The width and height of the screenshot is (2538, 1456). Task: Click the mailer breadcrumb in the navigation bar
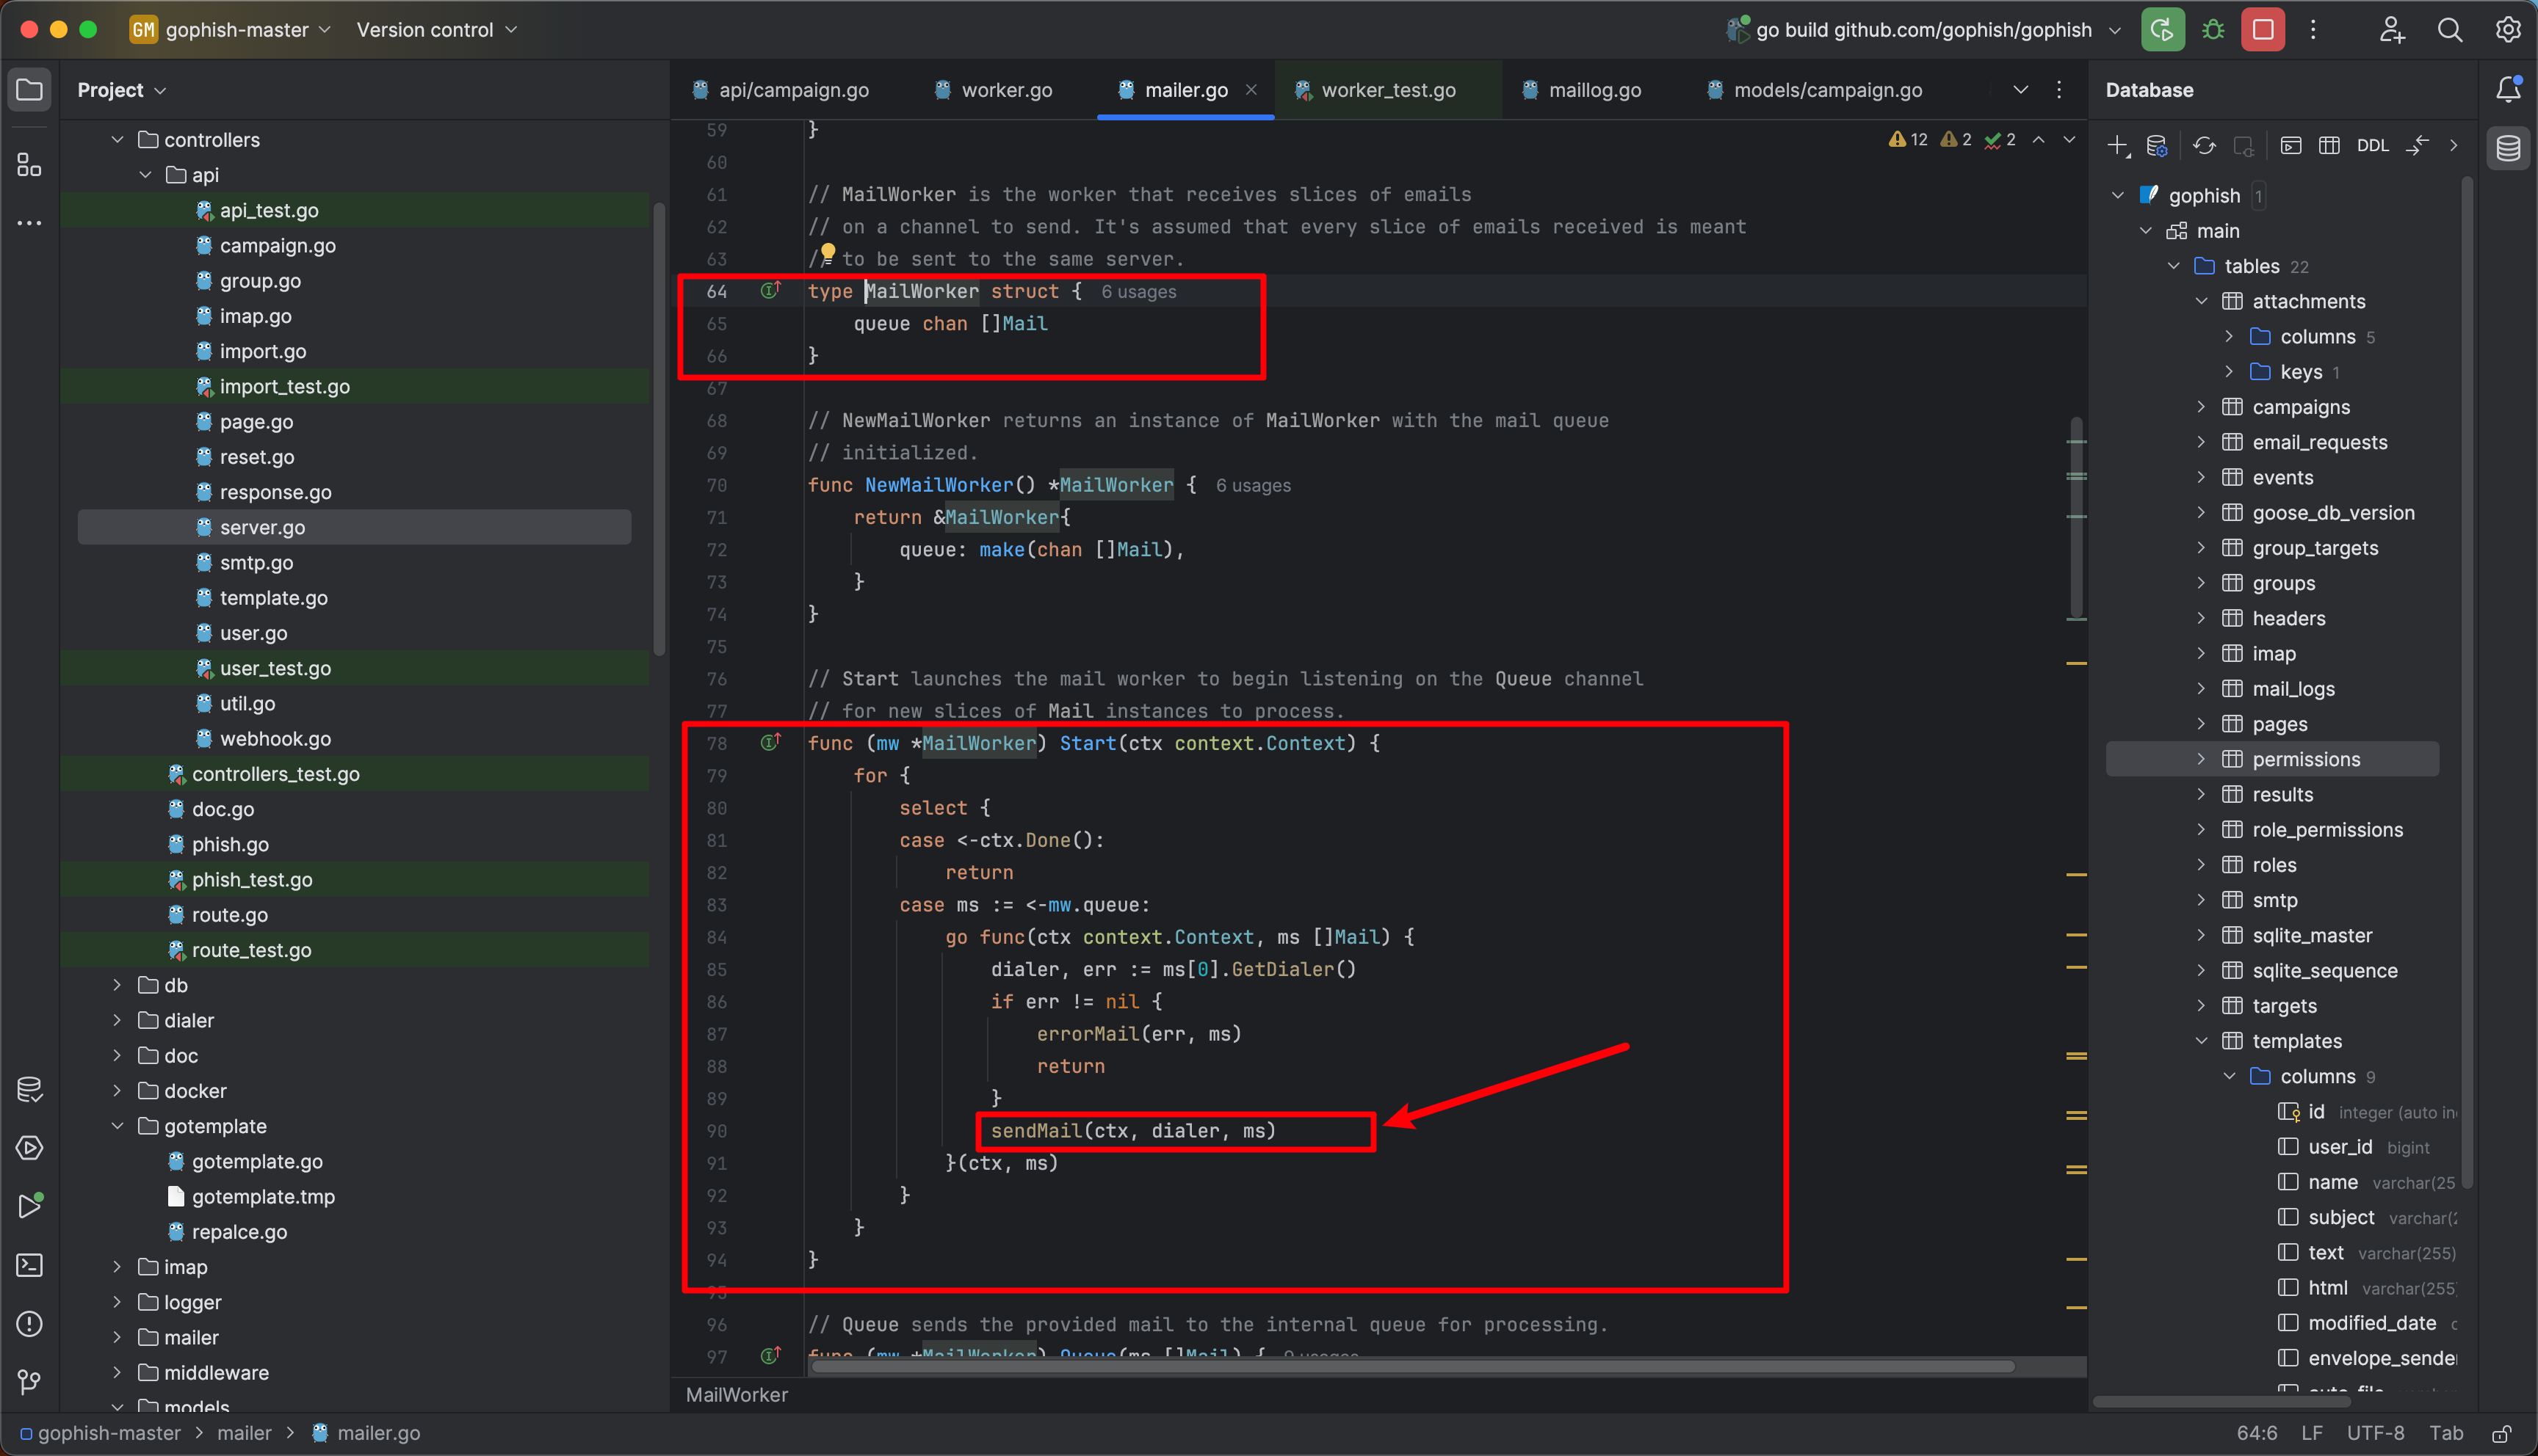coord(244,1433)
